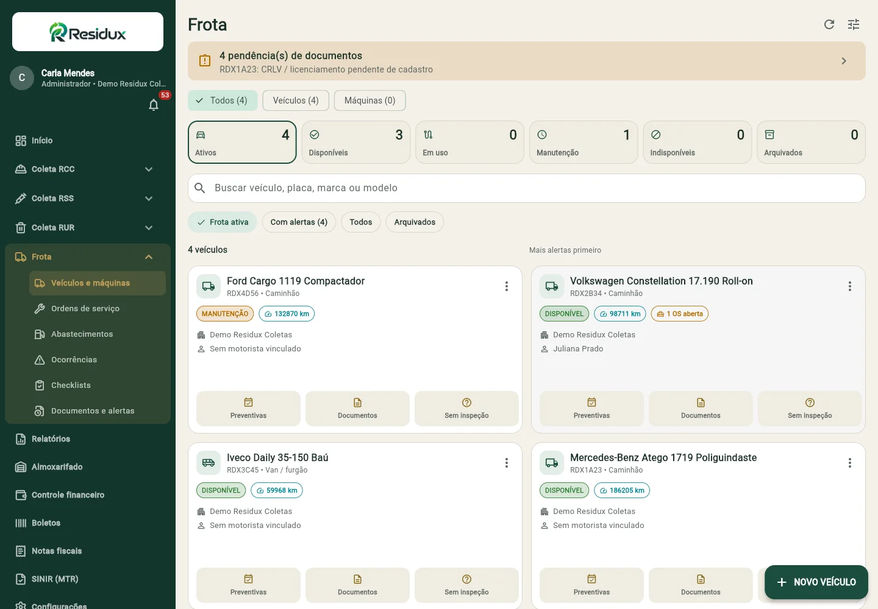Open the Mais alertas primeiro sort option
878x609 pixels.
click(565, 250)
